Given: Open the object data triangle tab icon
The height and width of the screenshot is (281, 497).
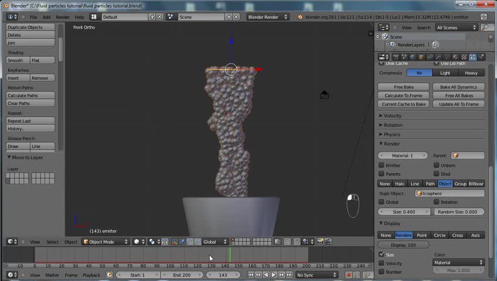Looking at the screenshot, I should [447, 57].
